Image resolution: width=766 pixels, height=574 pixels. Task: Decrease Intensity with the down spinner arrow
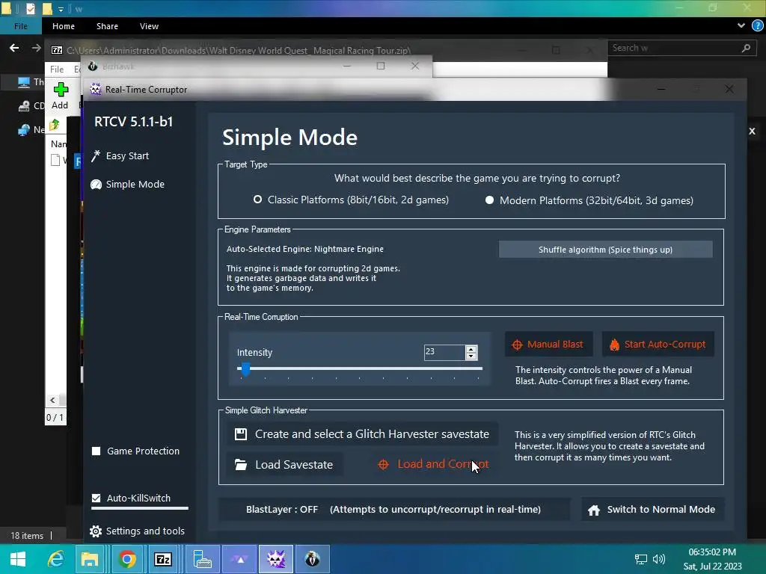pyautogui.click(x=471, y=357)
